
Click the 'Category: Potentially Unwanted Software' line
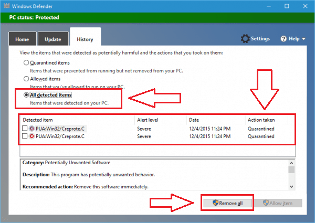[66, 163]
